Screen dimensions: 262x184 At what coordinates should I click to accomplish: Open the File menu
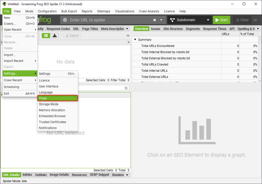[7, 11]
